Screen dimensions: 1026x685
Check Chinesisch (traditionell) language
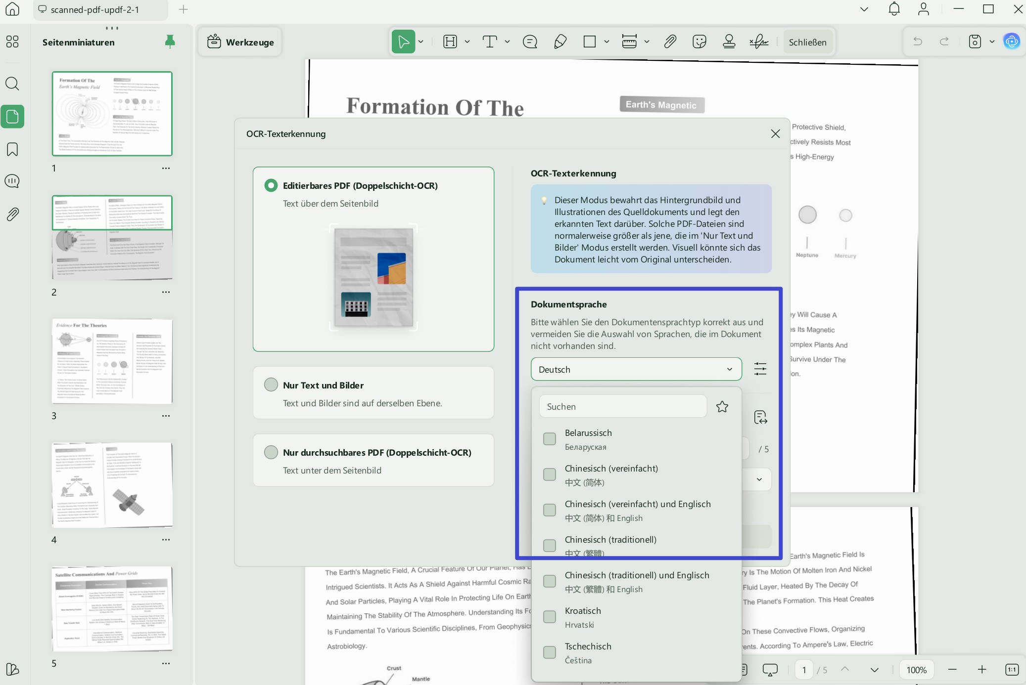(x=550, y=546)
